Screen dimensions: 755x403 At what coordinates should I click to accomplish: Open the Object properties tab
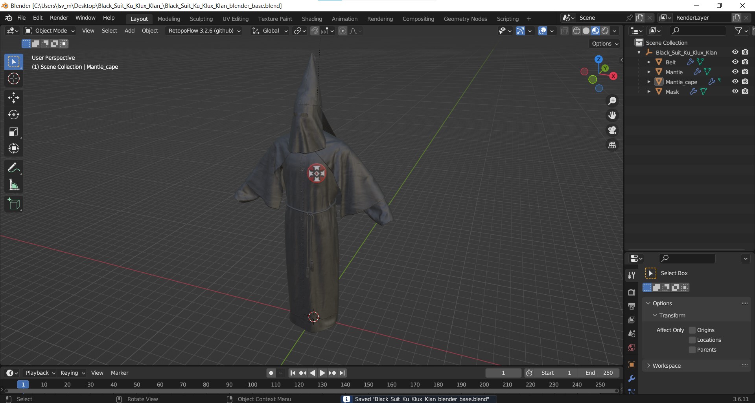tap(632, 365)
